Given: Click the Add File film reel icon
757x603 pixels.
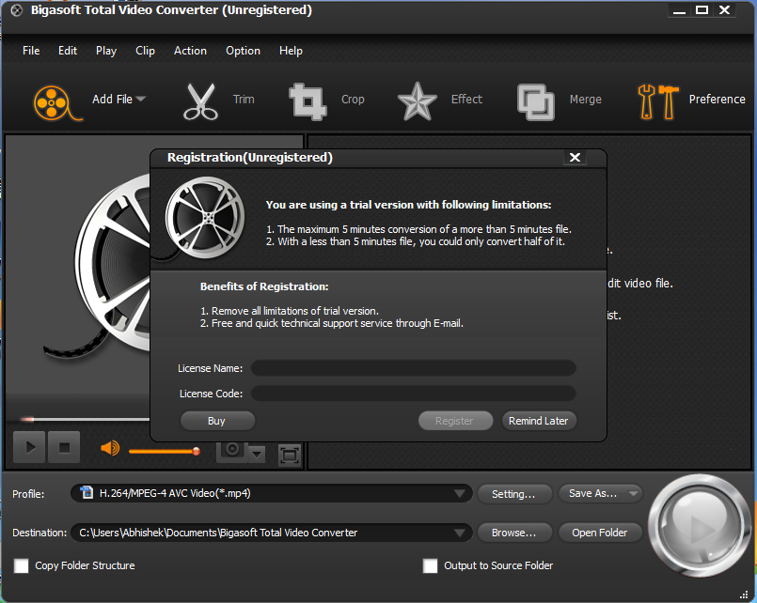Looking at the screenshot, I should [56, 102].
